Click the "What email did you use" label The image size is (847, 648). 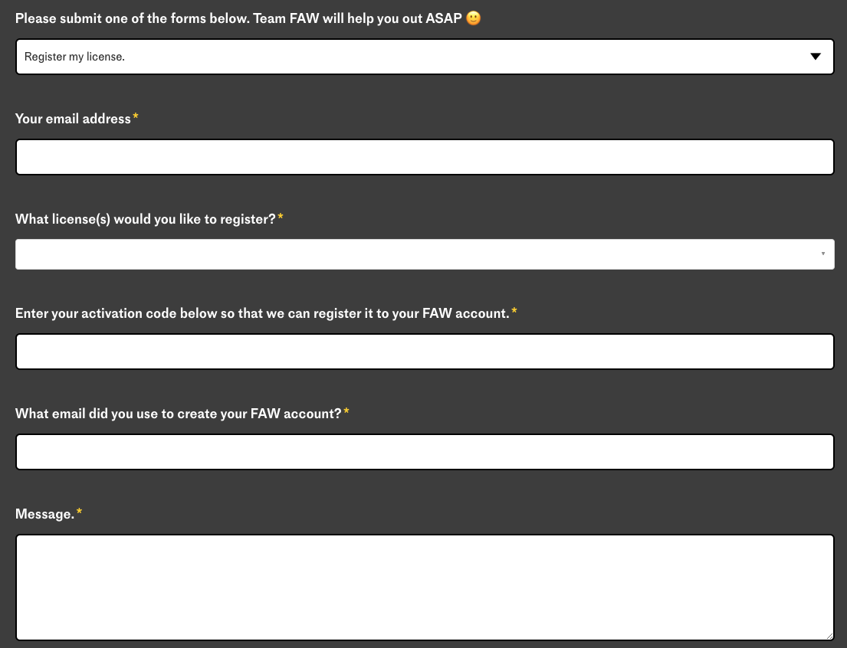click(x=179, y=414)
